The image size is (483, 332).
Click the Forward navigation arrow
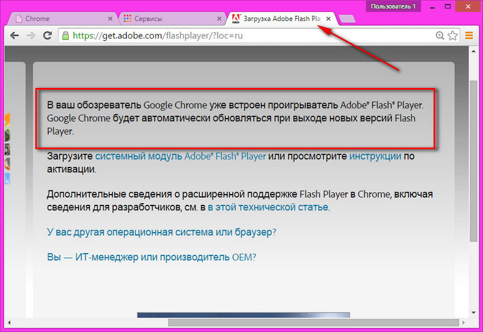30,36
